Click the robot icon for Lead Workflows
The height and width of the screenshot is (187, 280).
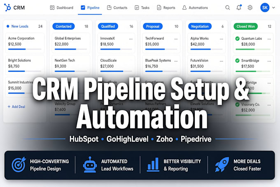click(x=90, y=164)
